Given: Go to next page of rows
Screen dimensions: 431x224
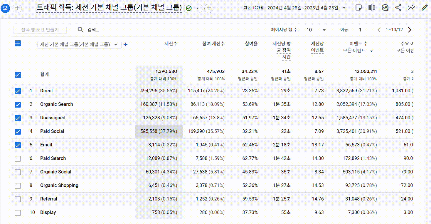Looking at the screenshot, I should pyautogui.click(x=410, y=30).
